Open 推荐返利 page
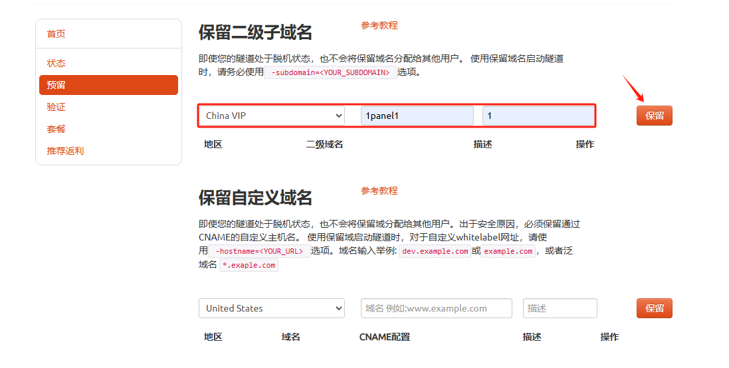 pos(65,151)
